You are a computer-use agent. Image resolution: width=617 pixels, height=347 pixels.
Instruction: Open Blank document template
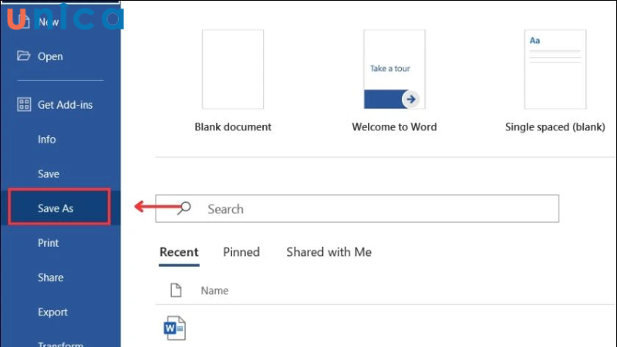point(232,70)
